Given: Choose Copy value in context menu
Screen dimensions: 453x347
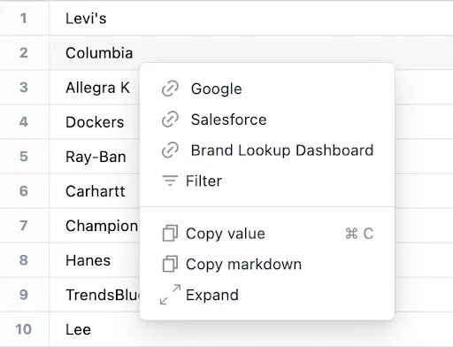Looking at the screenshot, I should point(267,233).
